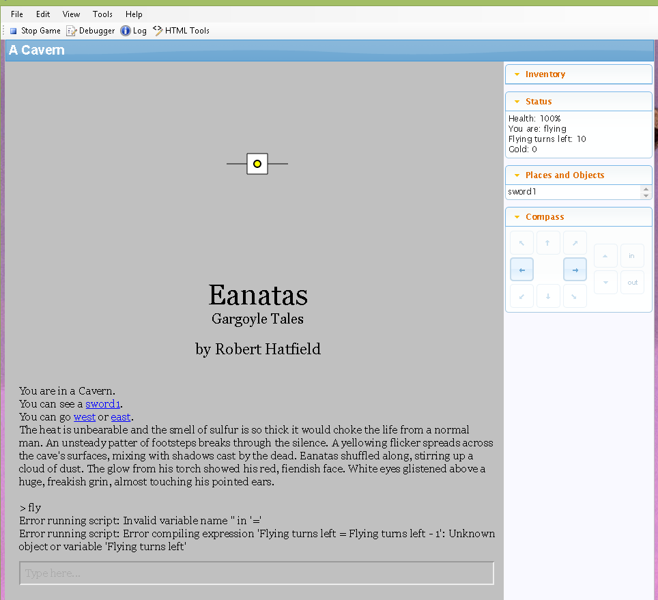The width and height of the screenshot is (658, 600).
Task: Follow the 'west' exit link
Action: click(x=85, y=417)
